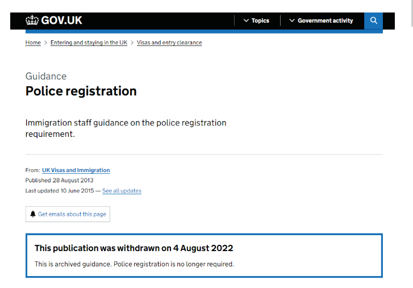View the See all updates link

122,191
